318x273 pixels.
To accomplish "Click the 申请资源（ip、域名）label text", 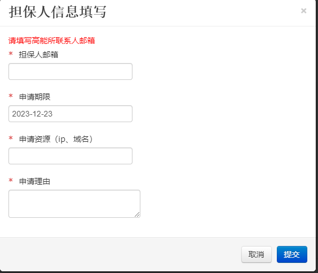I will [56, 139].
